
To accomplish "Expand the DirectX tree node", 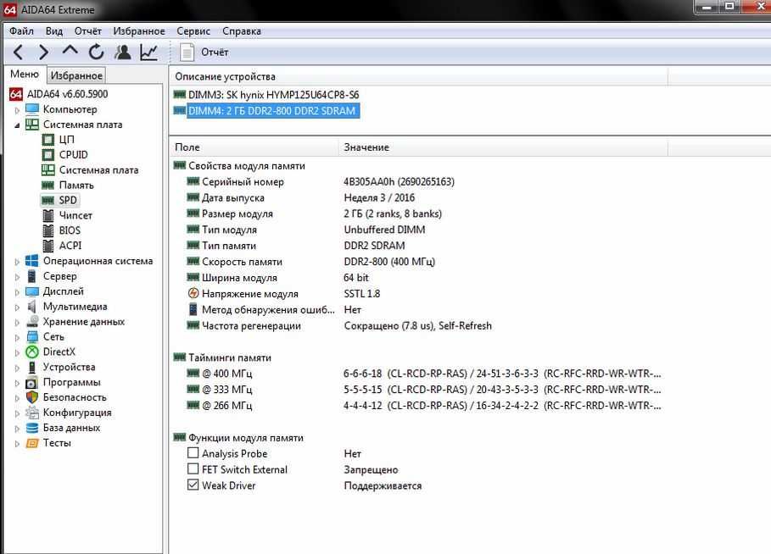I will [x=17, y=352].
